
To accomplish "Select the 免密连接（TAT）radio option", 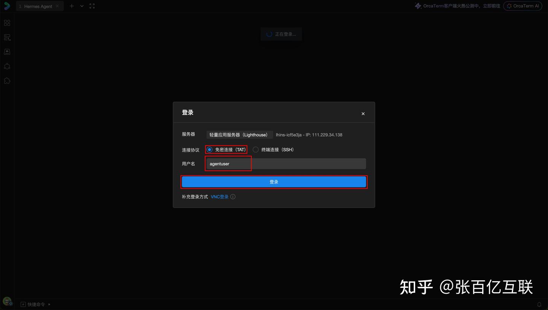I will (210, 149).
